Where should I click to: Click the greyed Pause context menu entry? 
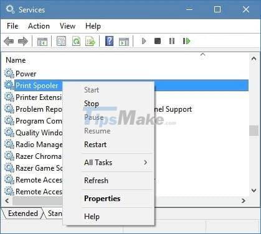[94, 117]
